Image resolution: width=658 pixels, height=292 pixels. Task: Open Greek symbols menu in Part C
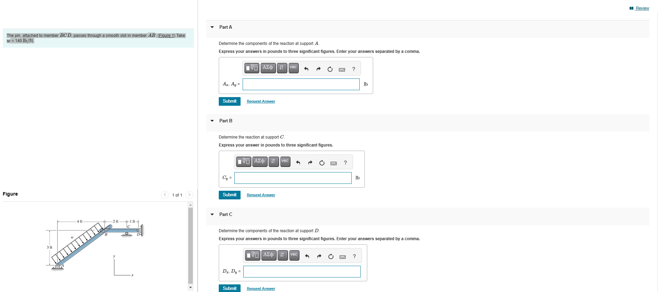pyautogui.click(x=269, y=255)
